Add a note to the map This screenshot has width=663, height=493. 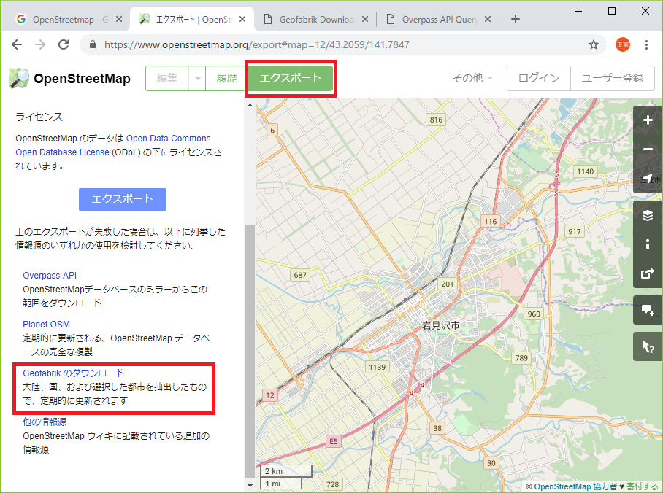pos(648,310)
